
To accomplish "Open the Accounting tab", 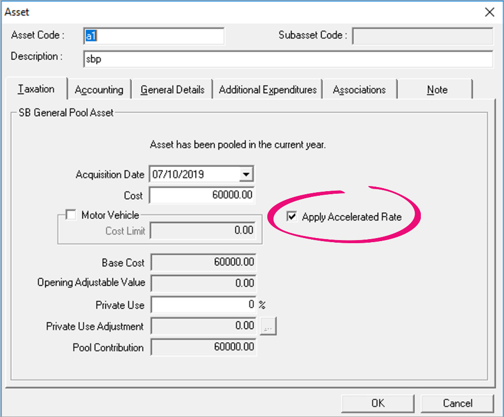I will click(x=99, y=90).
